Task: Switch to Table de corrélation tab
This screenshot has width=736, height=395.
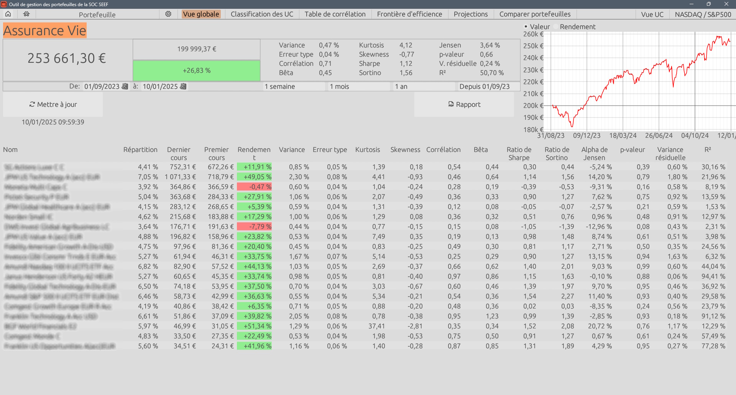Action: [x=335, y=14]
